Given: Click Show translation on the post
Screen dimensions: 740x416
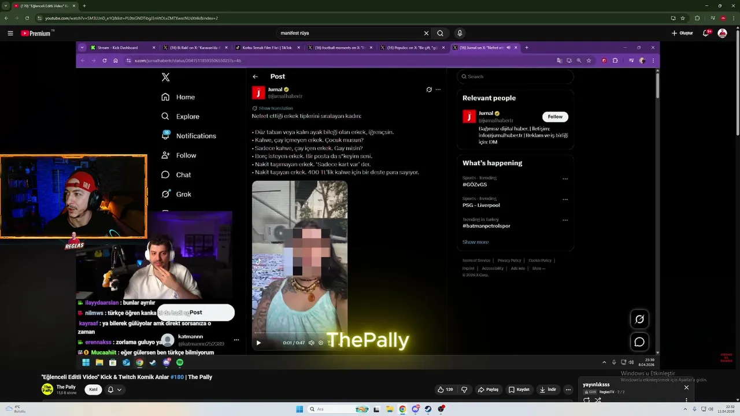Looking at the screenshot, I should tap(276, 108).
